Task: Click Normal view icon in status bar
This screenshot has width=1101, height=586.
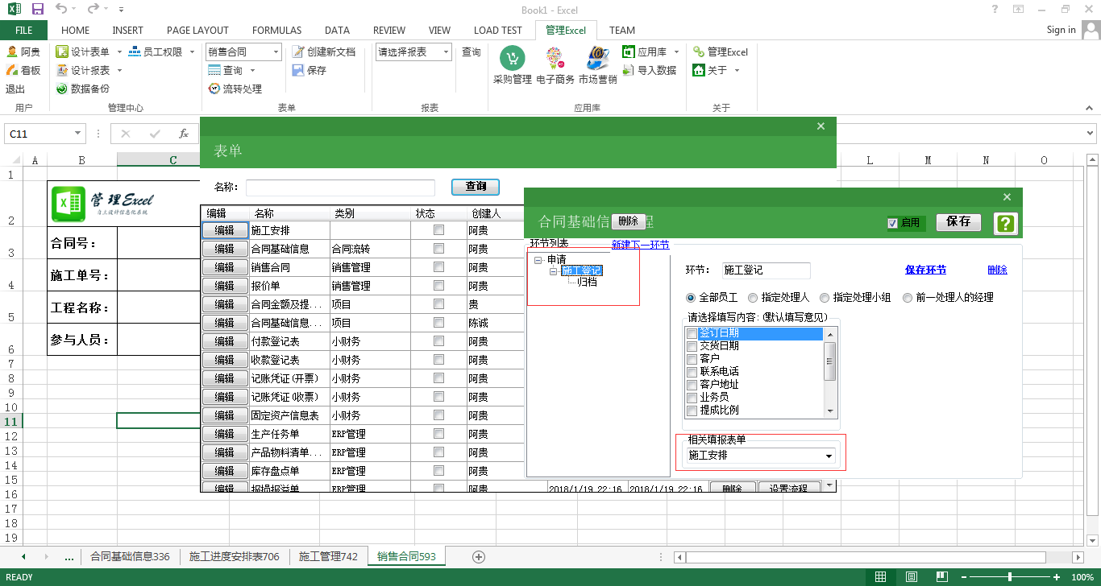Action: 881,577
